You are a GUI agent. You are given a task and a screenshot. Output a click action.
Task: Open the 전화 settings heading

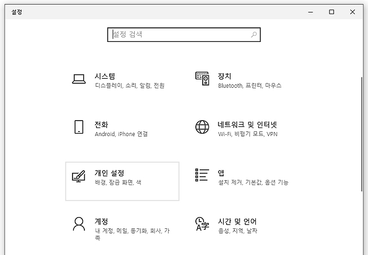(x=101, y=125)
